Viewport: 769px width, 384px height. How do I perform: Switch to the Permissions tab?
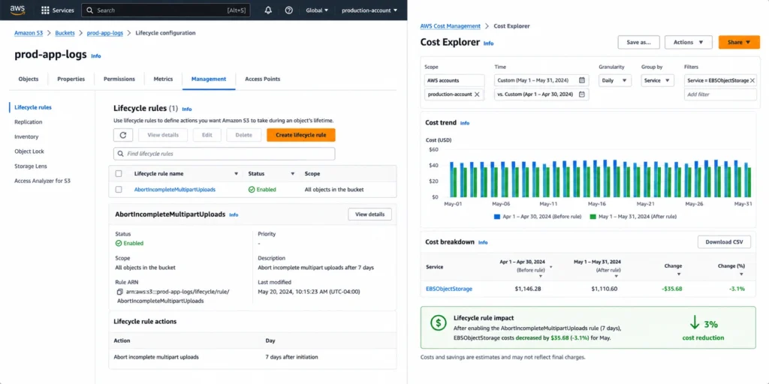119,79
